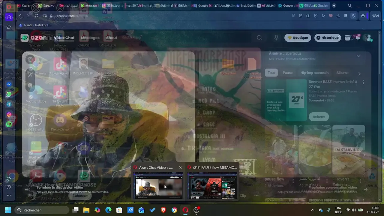The height and width of the screenshot is (216, 384).
Task: Open the Messages tab on Azar
Action: coord(90,38)
